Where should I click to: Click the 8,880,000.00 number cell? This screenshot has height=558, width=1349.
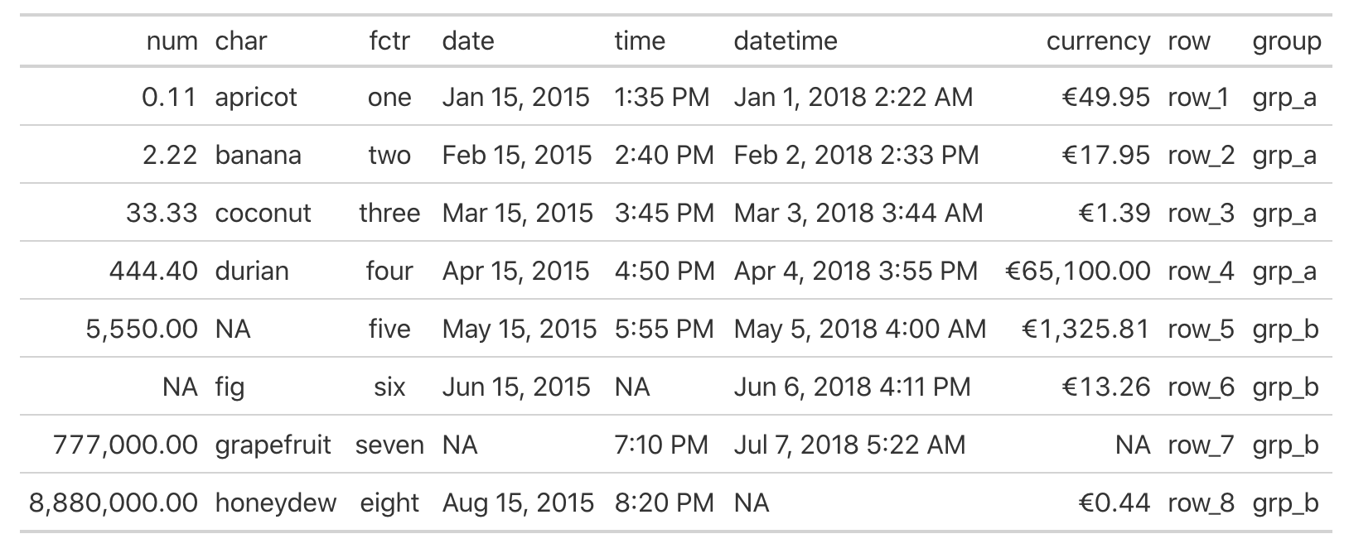point(114,503)
